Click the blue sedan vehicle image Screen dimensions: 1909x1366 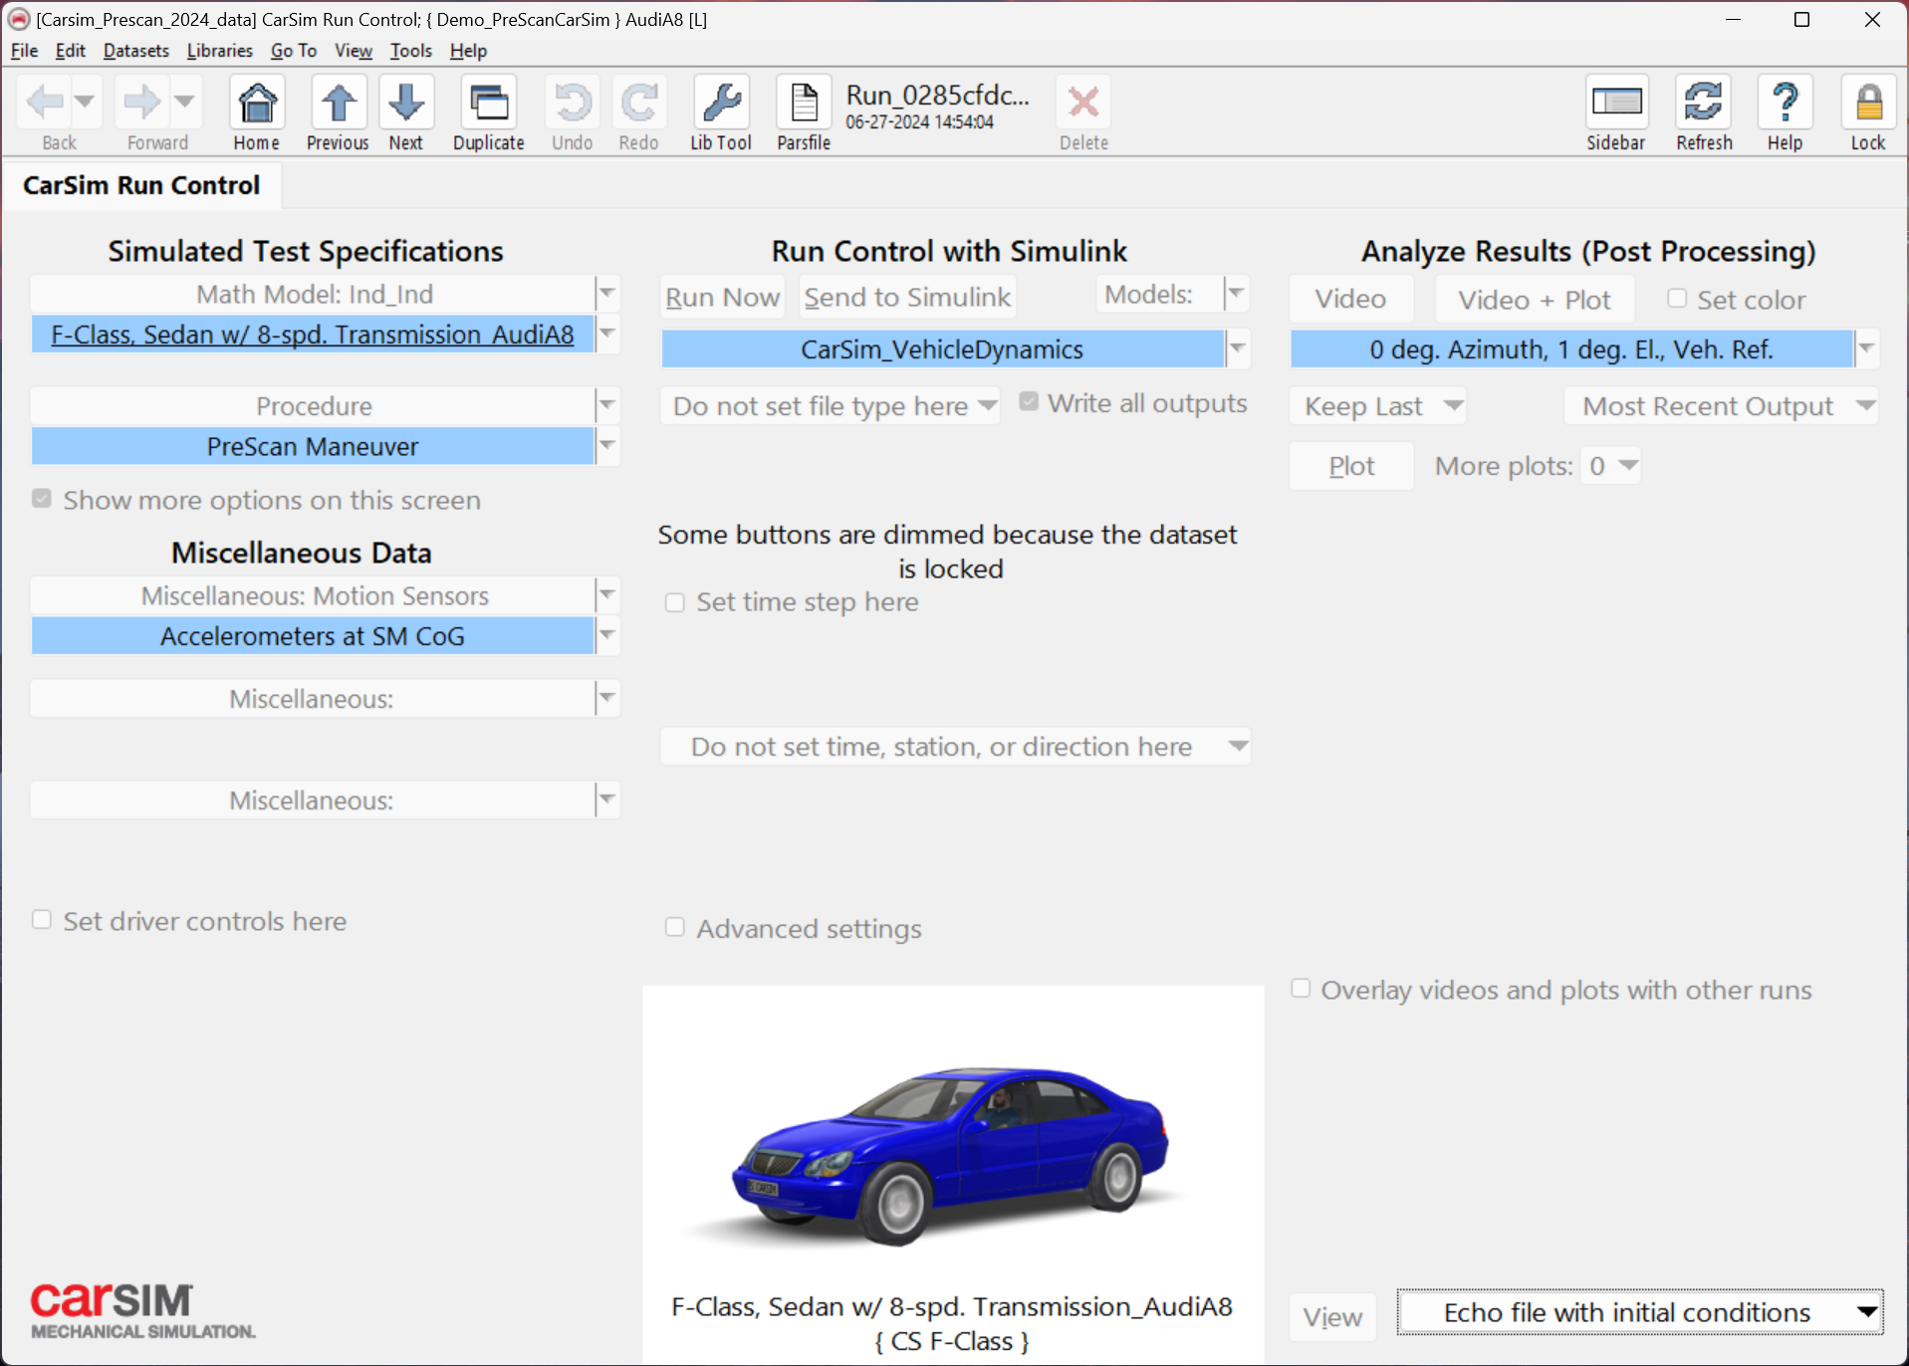[953, 1155]
